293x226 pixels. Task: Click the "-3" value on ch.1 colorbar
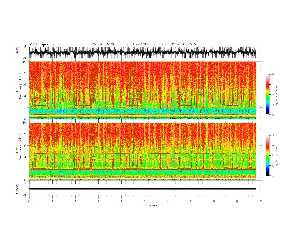coord(273,74)
